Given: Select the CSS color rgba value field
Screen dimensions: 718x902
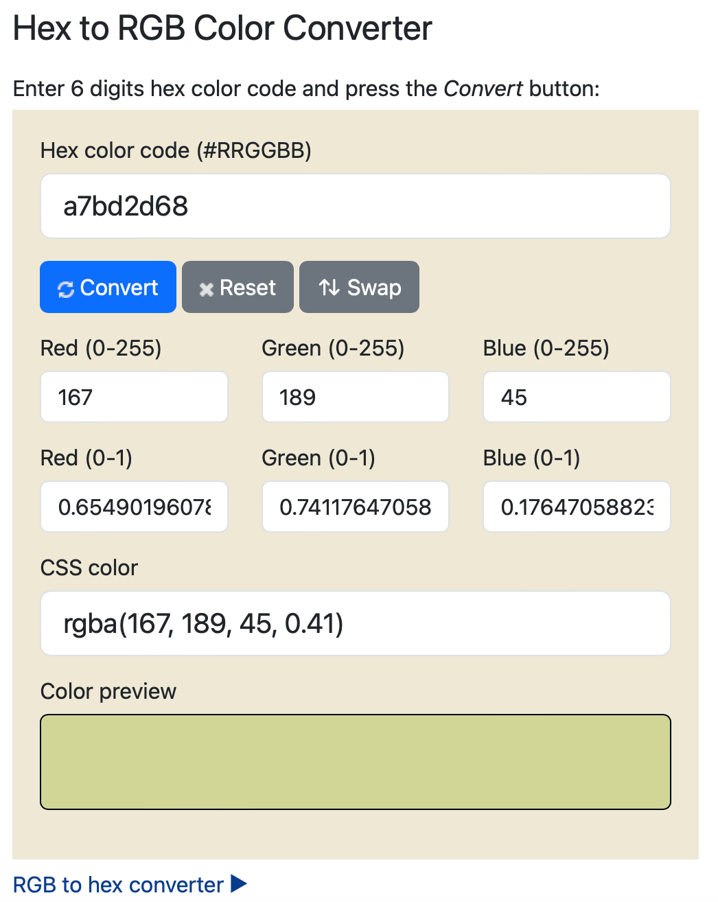Looking at the screenshot, I should point(355,623).
